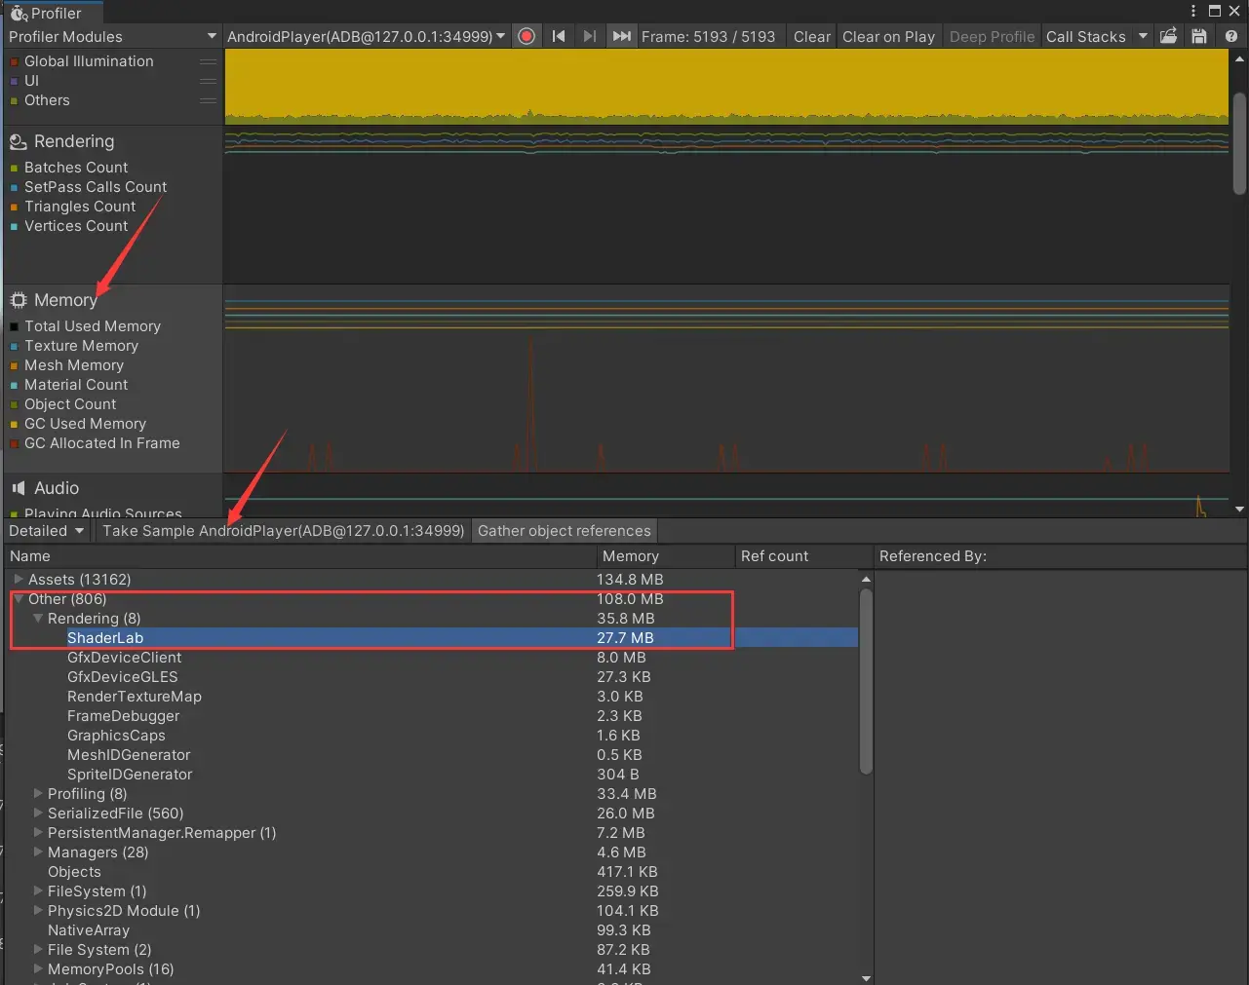This screenshot has width=1249, height=985.
Task: Open the AndroidPlayer target dropdown
Action: (366, 36)
